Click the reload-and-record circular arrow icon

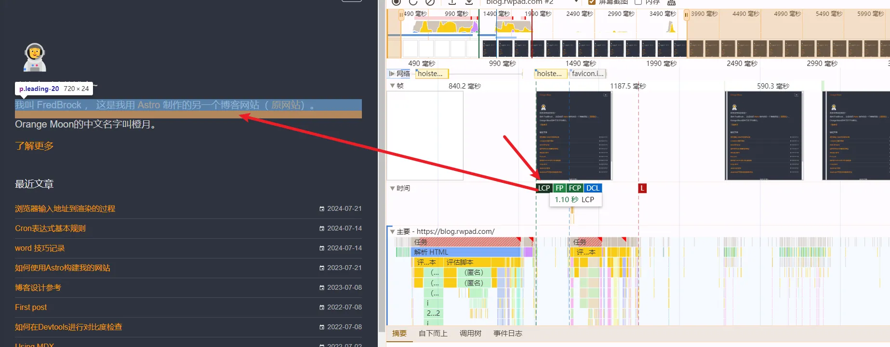pyautogui.click(x=413, y=2)
